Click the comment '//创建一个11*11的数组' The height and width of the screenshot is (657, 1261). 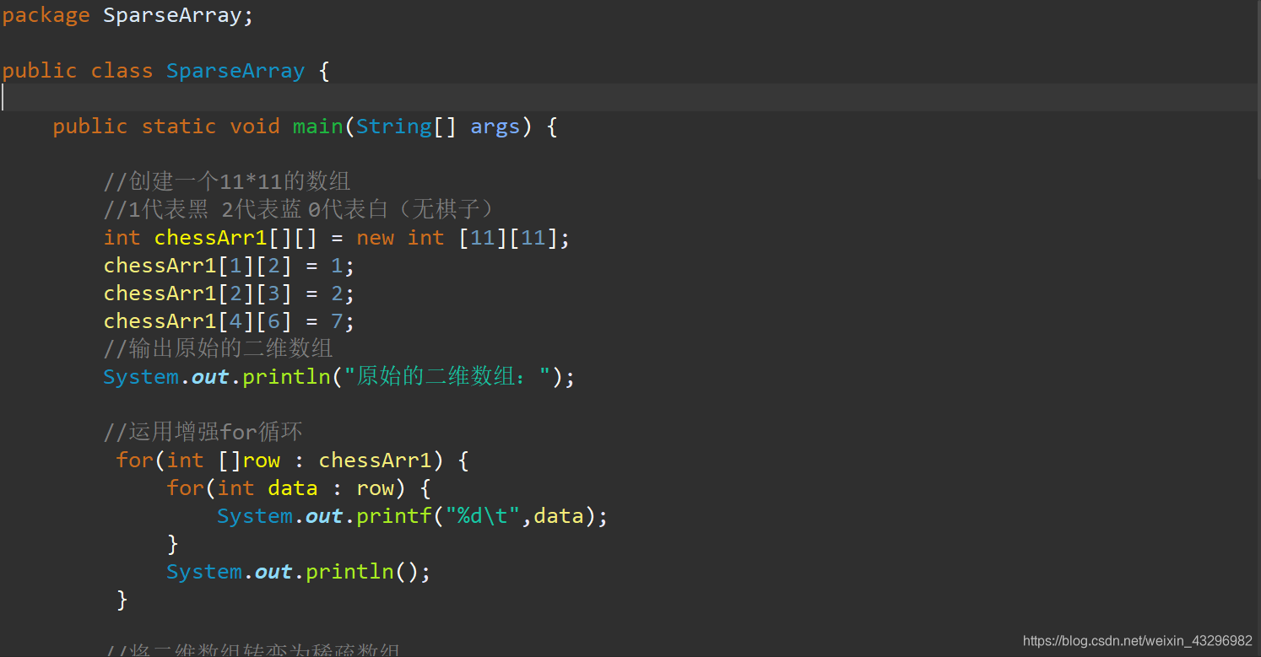226,181
